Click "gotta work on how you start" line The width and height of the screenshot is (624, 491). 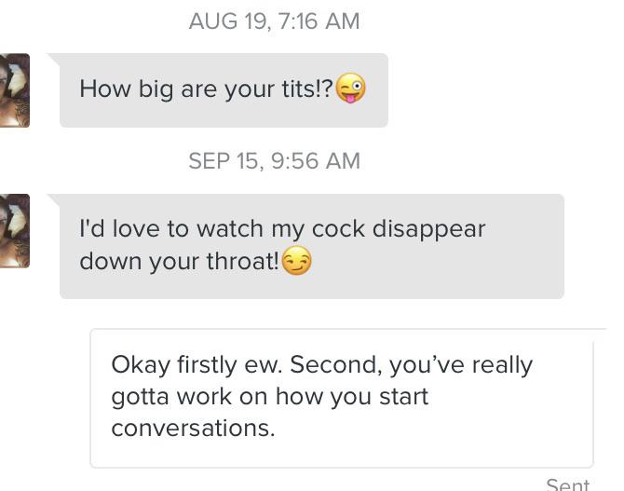click(270, 398)
